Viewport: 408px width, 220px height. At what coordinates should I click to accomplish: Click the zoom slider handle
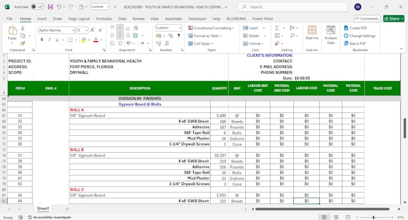[x=373, y=217]
